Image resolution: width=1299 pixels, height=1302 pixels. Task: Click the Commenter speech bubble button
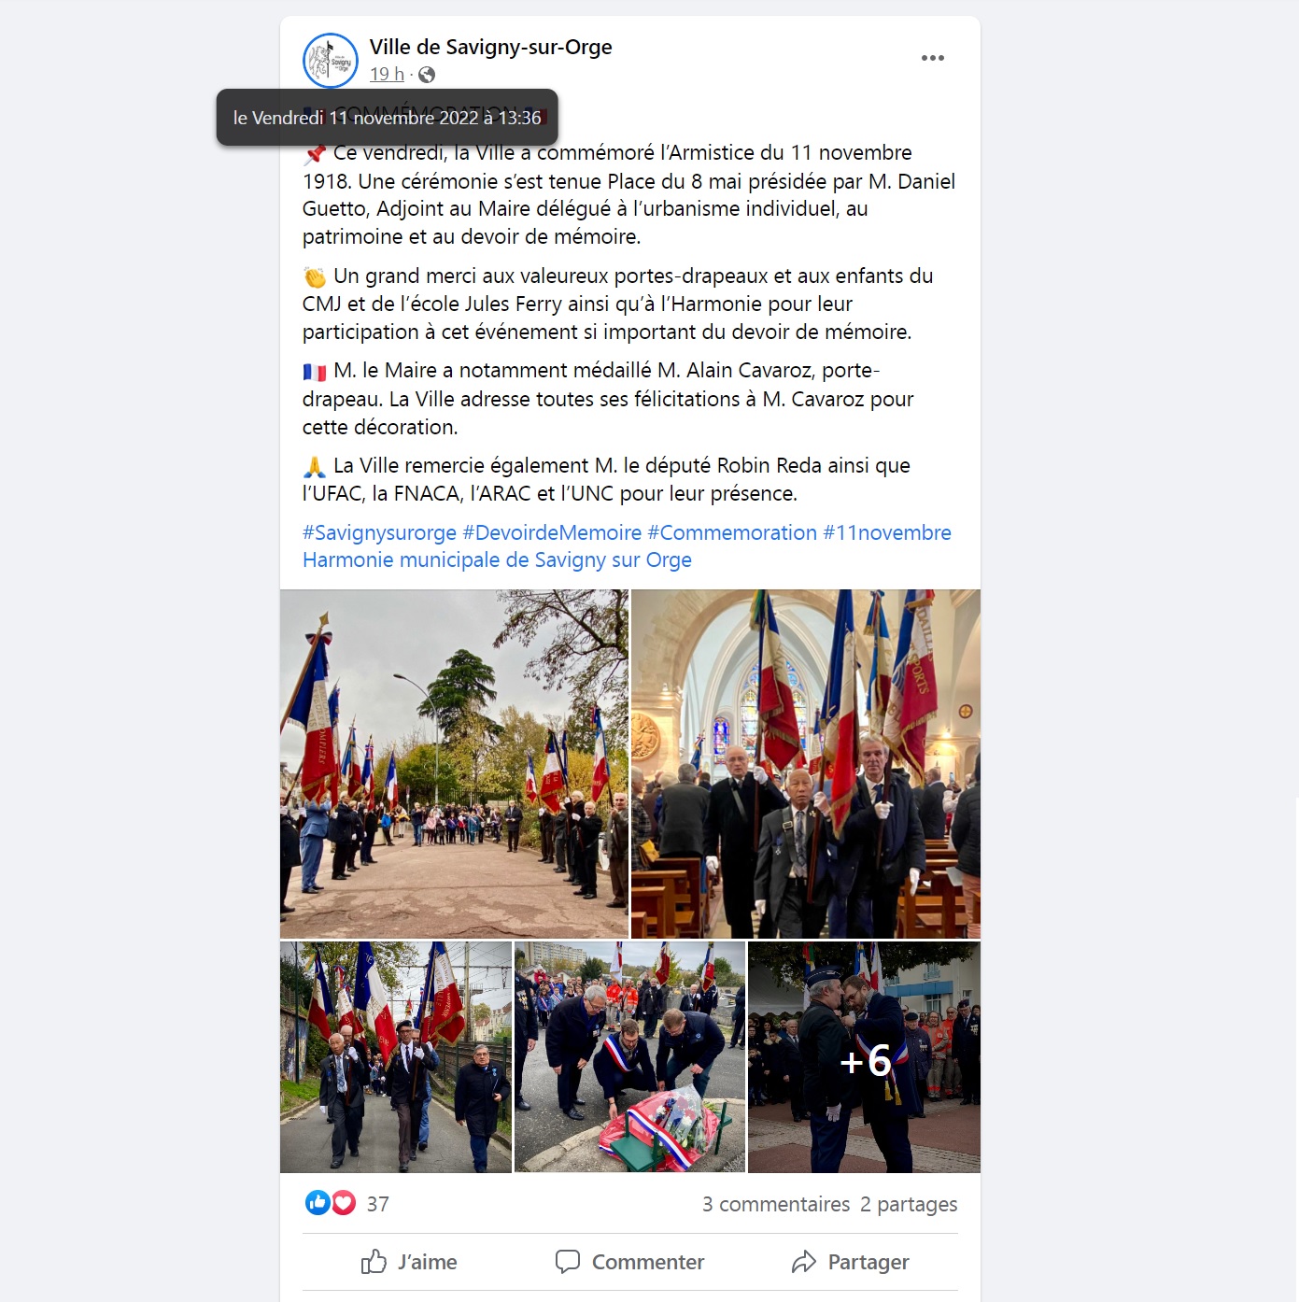pyautogui.click(x=629, y=1262)
